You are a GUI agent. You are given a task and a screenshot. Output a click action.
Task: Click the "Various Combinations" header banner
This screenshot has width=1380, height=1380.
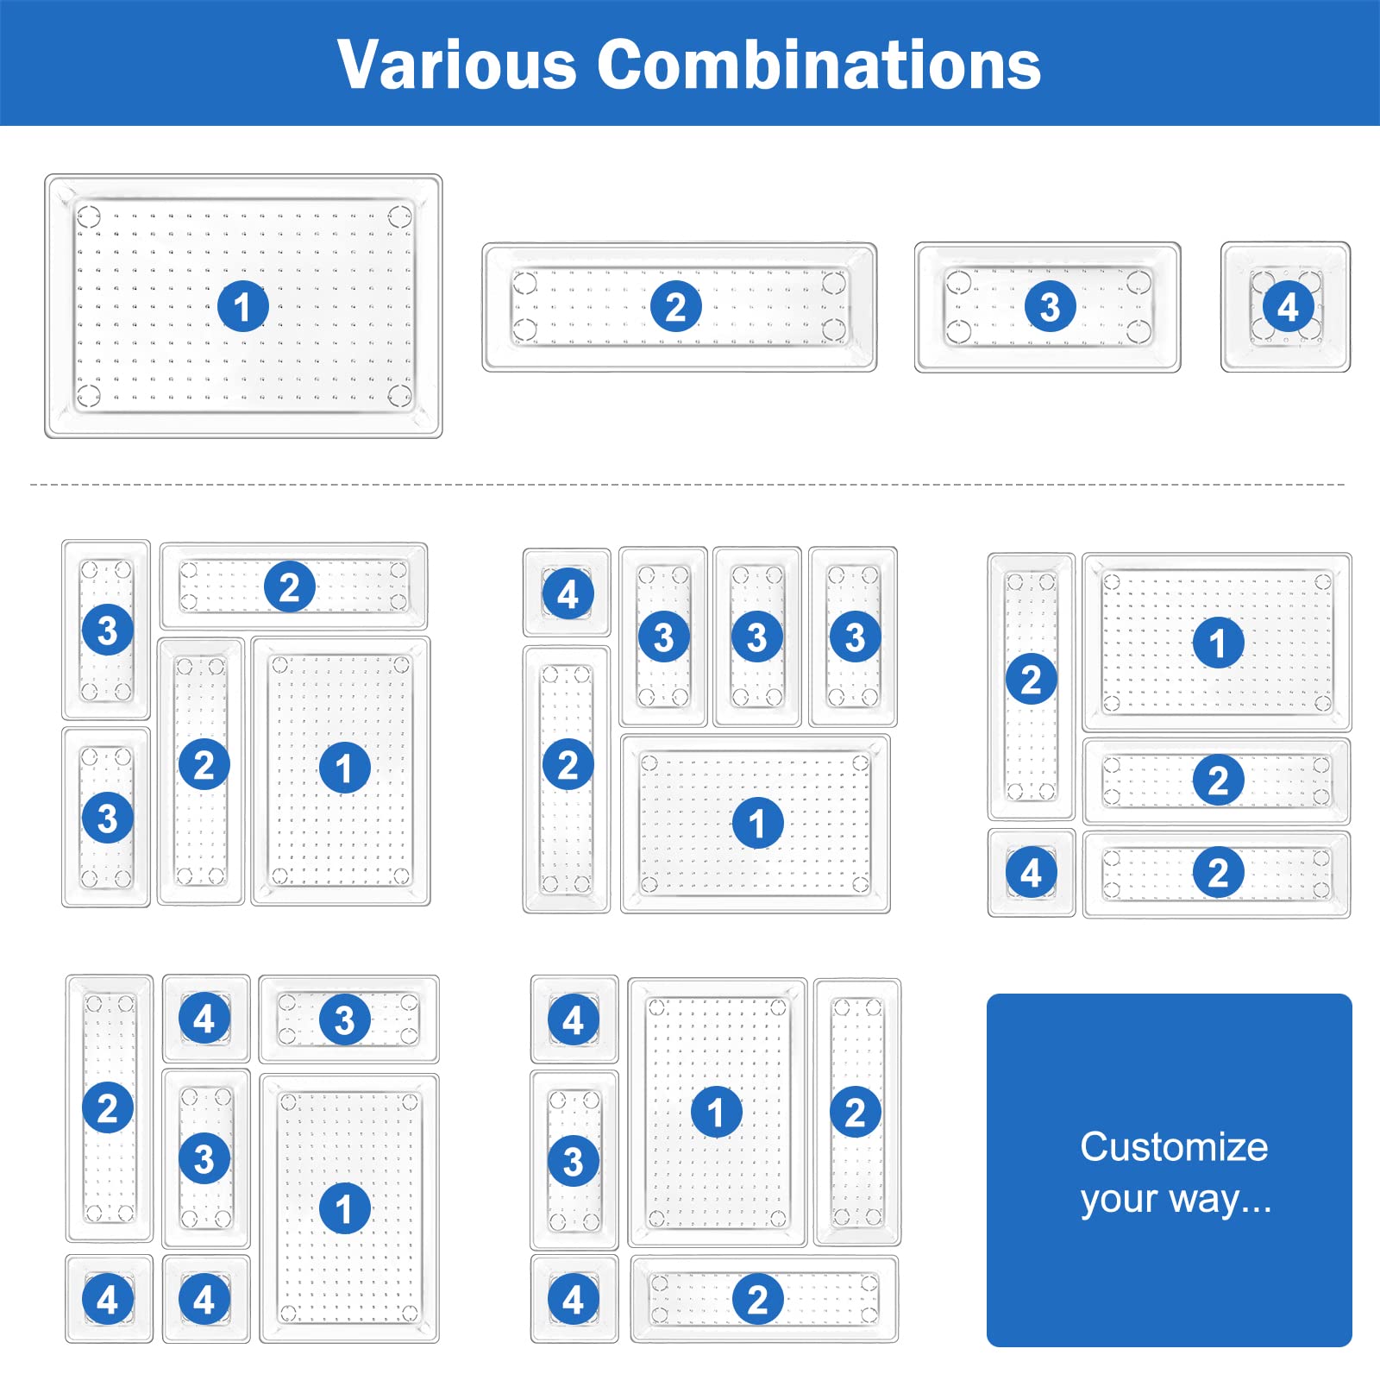pyautogui.click(x=688, y=64)
